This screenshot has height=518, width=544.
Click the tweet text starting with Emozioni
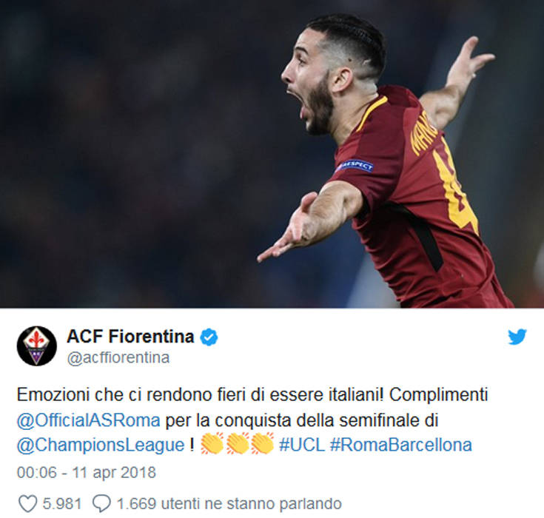tap(252, 420)
